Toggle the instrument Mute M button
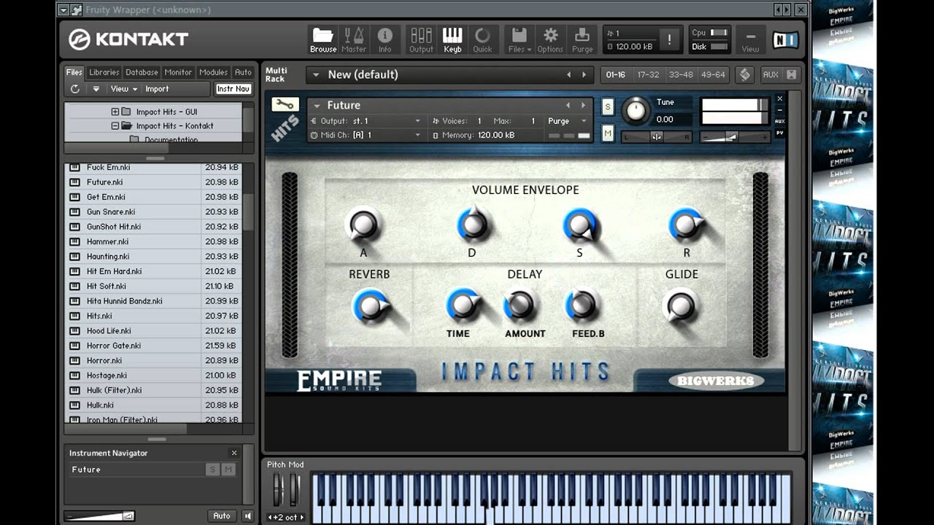 [x=608, y=133]
